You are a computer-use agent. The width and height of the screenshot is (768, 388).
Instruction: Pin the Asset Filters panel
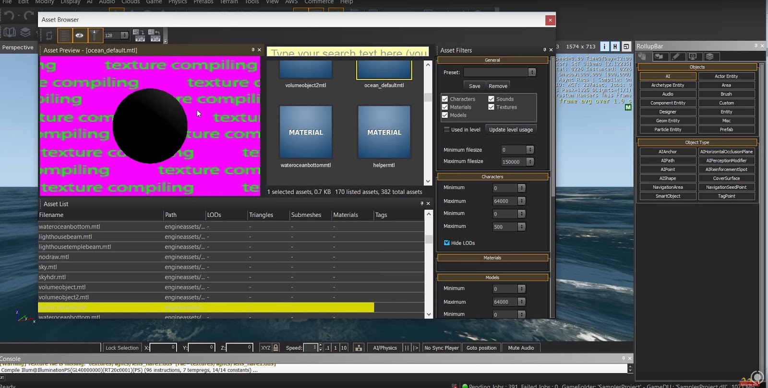point(544,50)
